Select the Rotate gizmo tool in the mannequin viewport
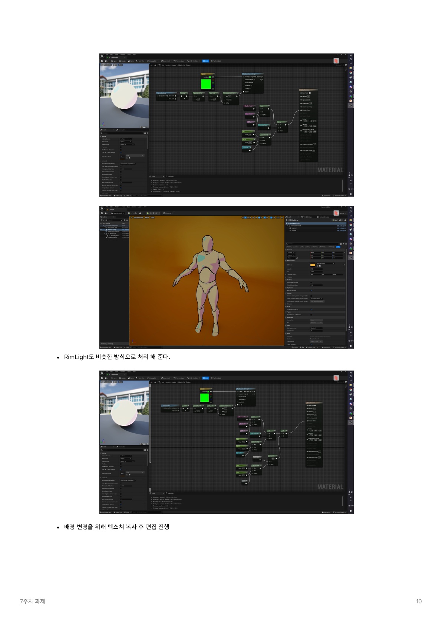This screenshot has width=442, height=626. pyautogui.click(x=248, y=218)
